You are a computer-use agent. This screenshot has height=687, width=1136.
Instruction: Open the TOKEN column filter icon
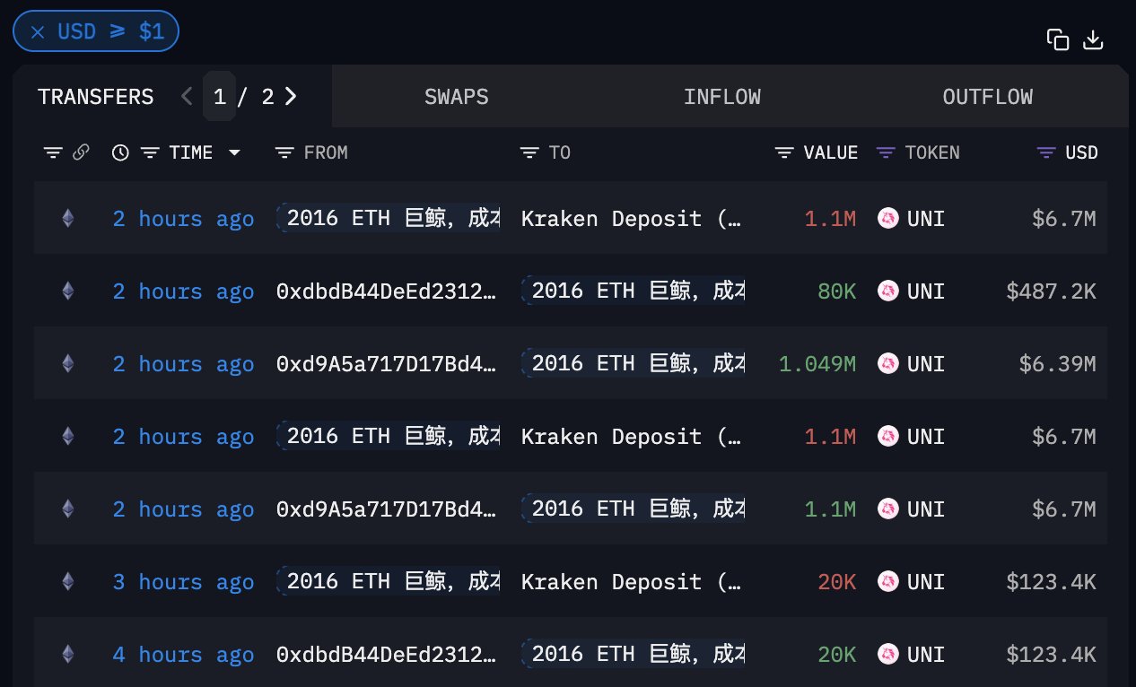886,153
